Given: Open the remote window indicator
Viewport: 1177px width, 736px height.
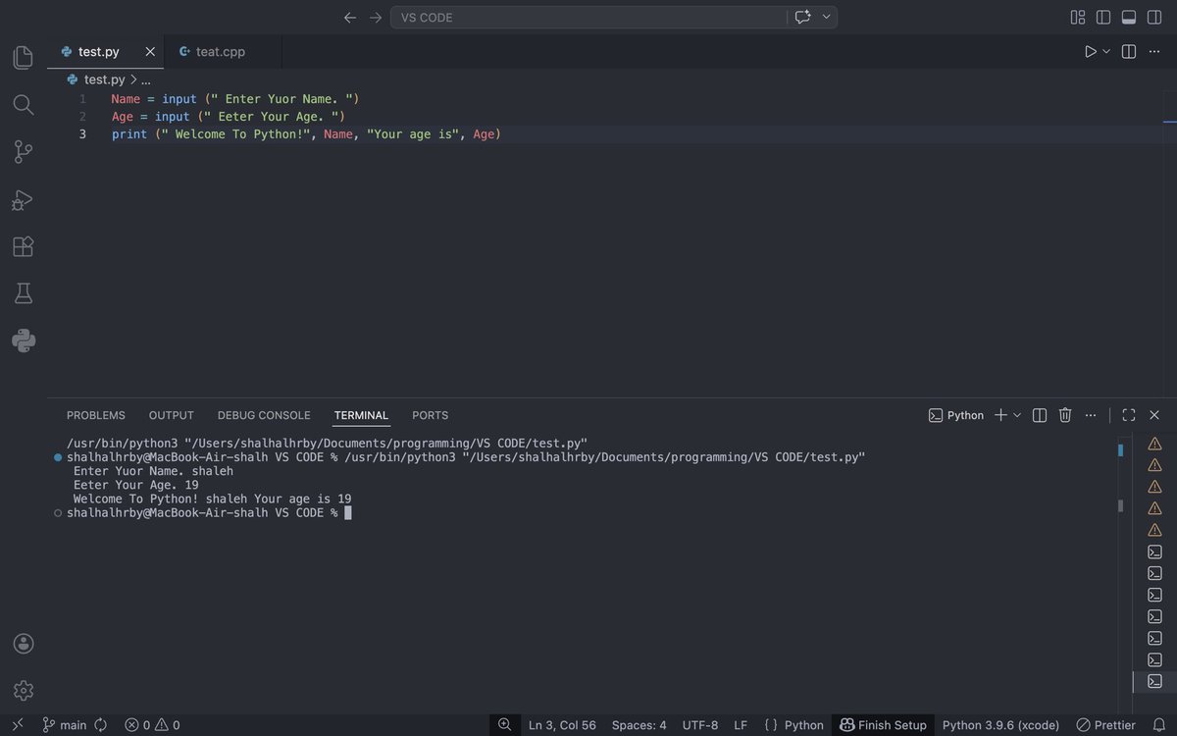Looking at the screenshot, I should click(x=17, y=725).
